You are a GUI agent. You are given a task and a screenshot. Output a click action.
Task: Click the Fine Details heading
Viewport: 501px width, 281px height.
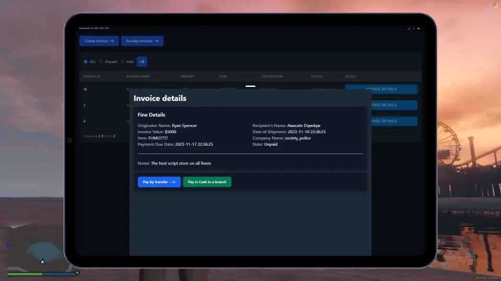[x=151, y=114]
